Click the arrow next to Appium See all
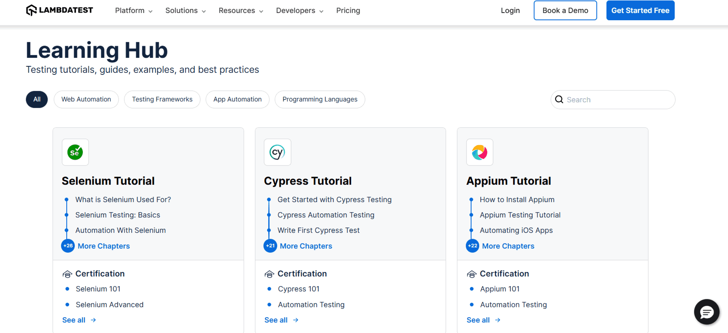 [498, 320]
